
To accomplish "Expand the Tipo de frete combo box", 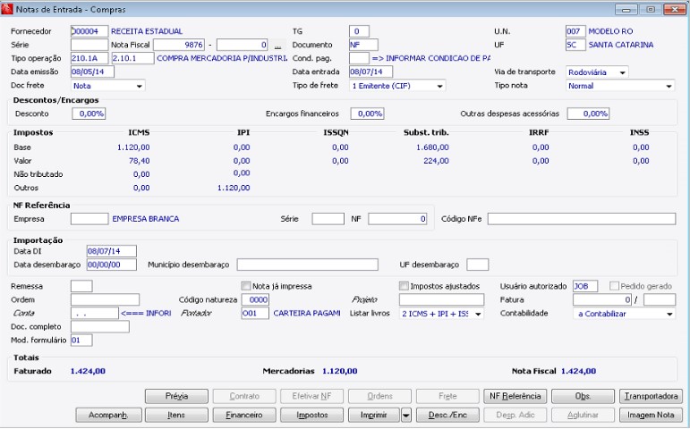I will [439, 86].
